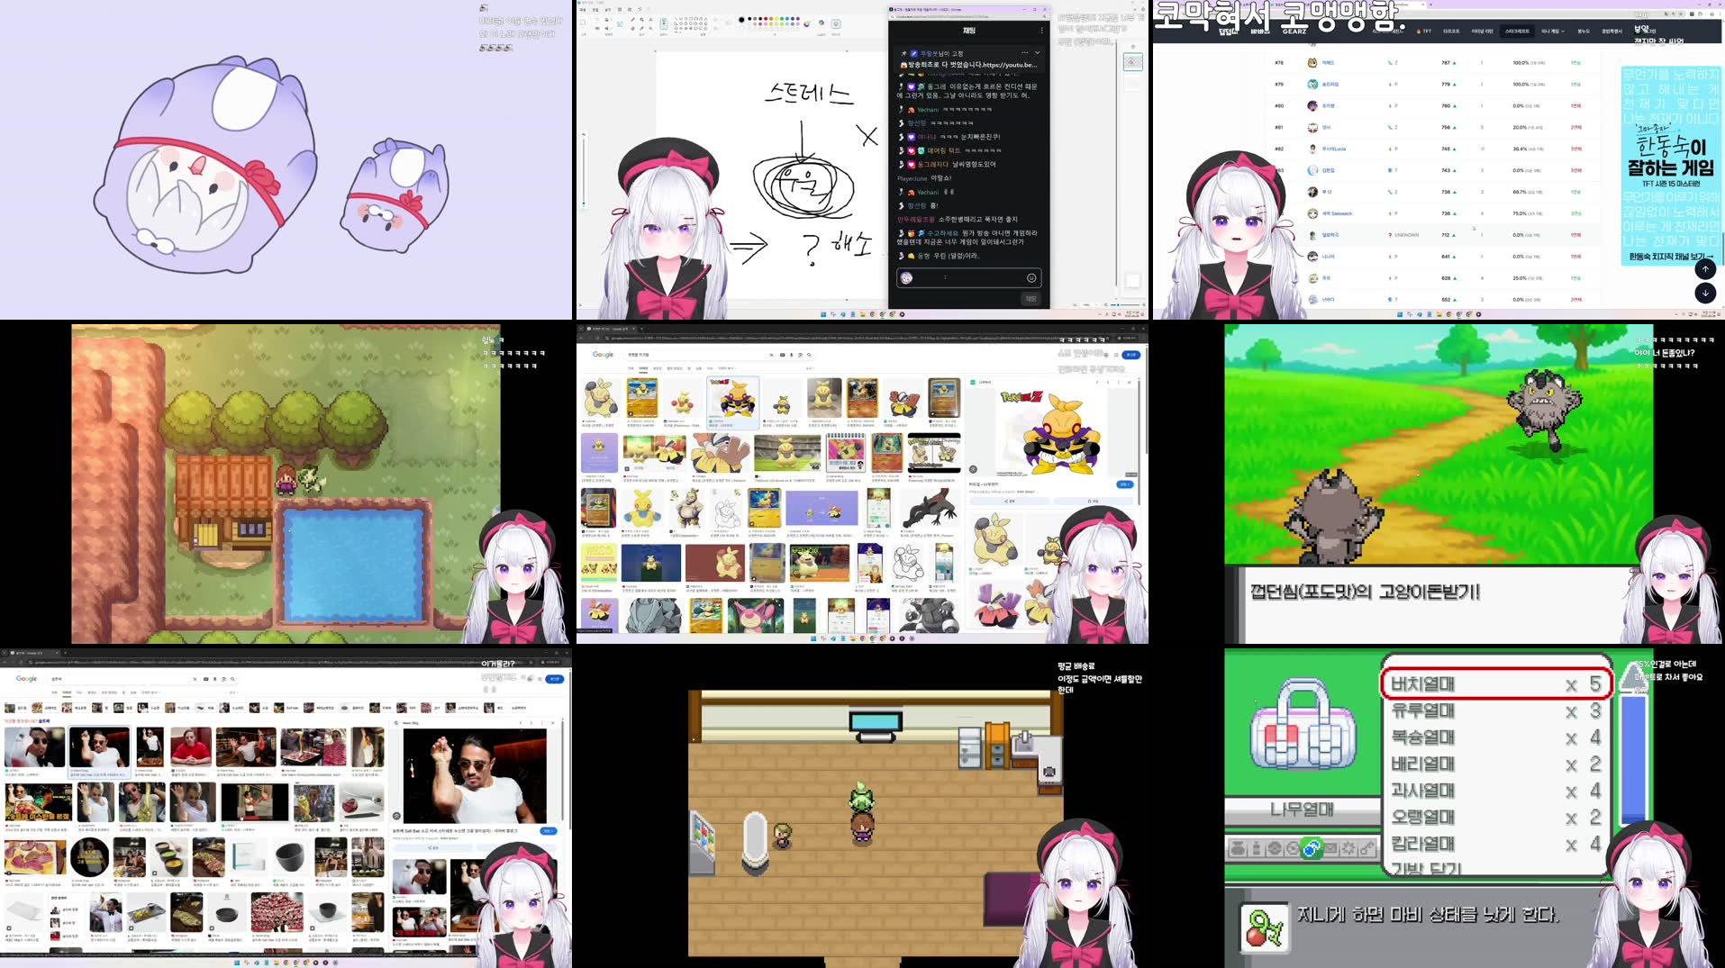Click the UNKNOWN tier cell in ranking table

[1403, 235]
